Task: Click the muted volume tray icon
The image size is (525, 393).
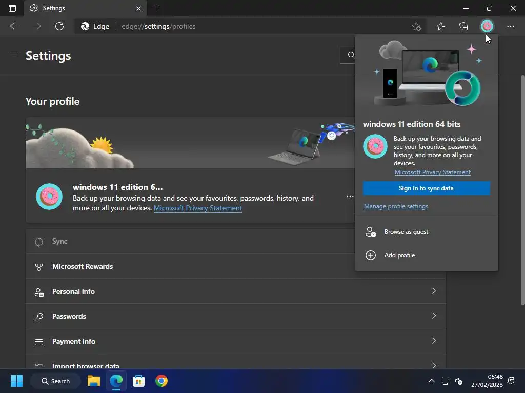Action: (459, 381)
